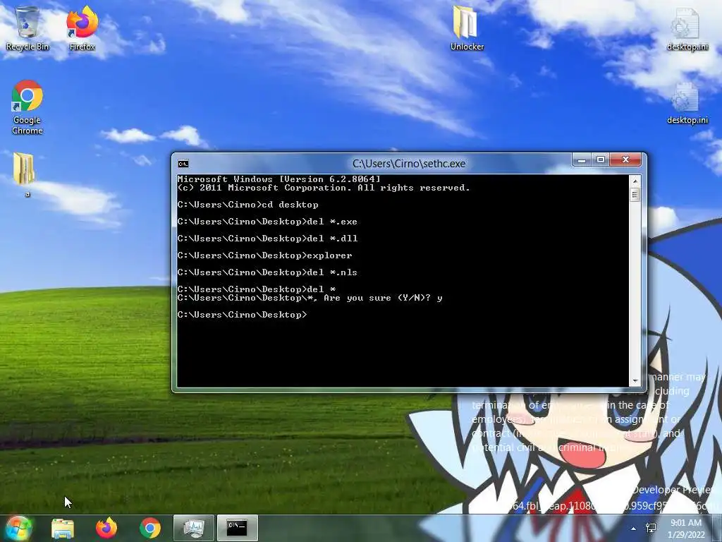Show hidden tray icons arrow
This screenshot has height=542, width=722.
pyautogui.click(x=634, y=529)
